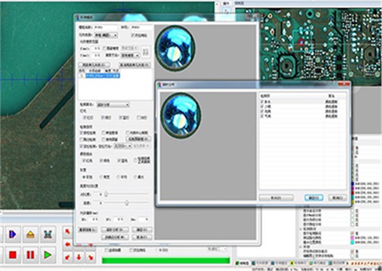Toggle the first checkbox in the popup list
Viewport: 382px width, 271px height.
click(262, 101)
